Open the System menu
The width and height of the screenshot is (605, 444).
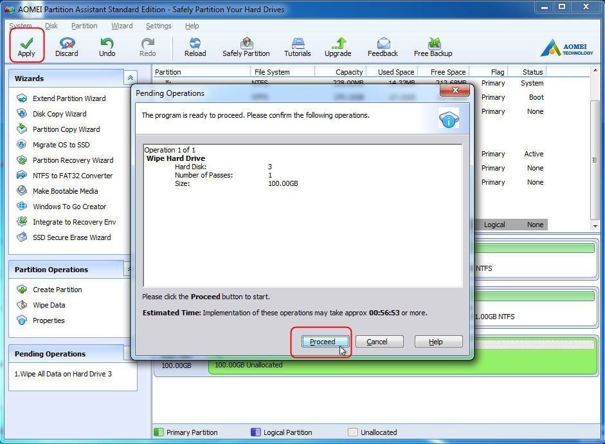21,26
